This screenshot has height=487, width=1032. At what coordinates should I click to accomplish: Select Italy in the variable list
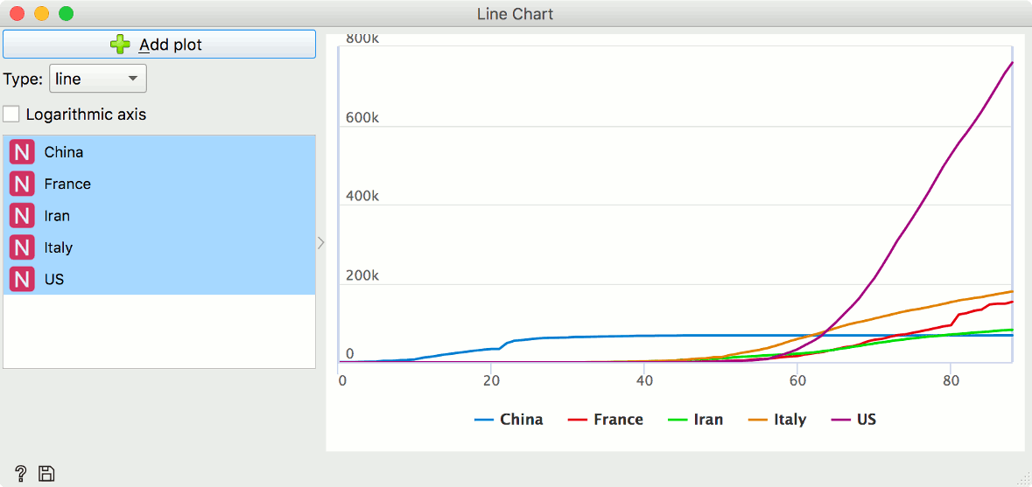159,247
